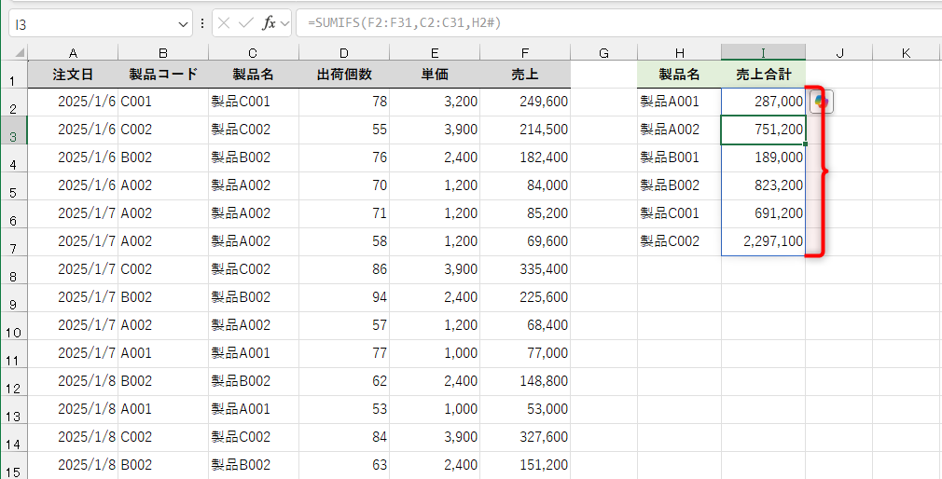Image resolution: width=942 pixels, height=479 pixels.
Task: Select sales cell 327,600
Action: pyautogui.click(x=526, y=437)
